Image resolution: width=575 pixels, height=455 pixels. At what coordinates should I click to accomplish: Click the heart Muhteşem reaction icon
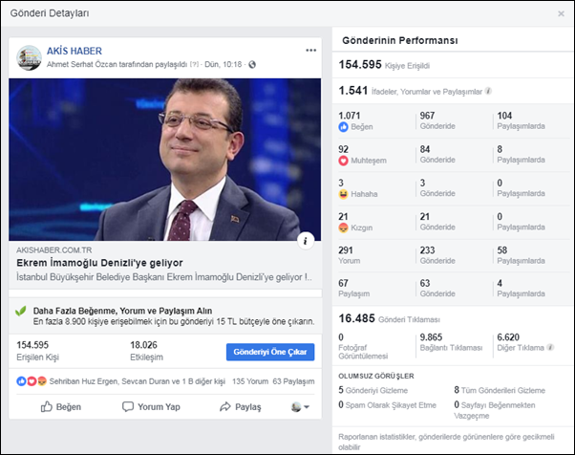tap(343, 161)
